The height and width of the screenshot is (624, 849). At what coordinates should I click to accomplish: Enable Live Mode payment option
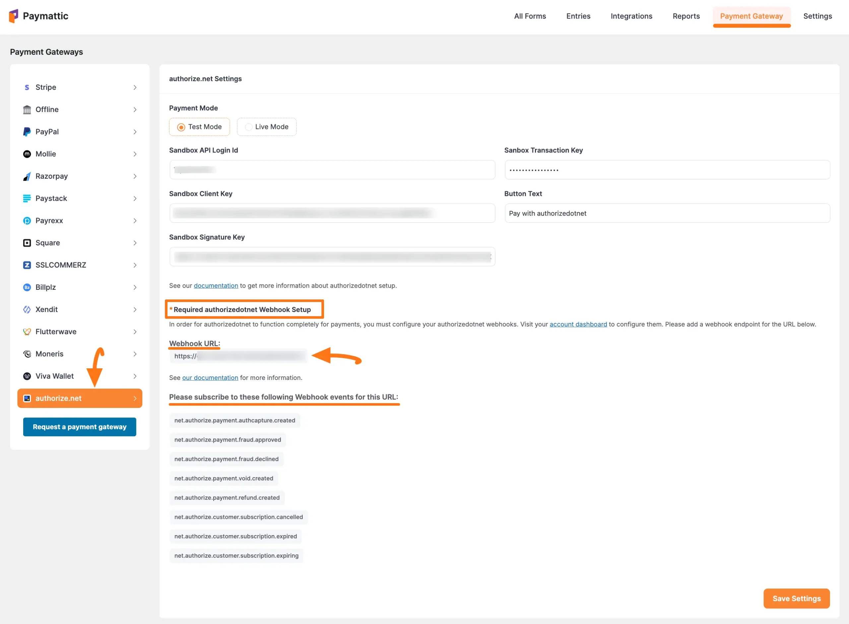point(249,127)
